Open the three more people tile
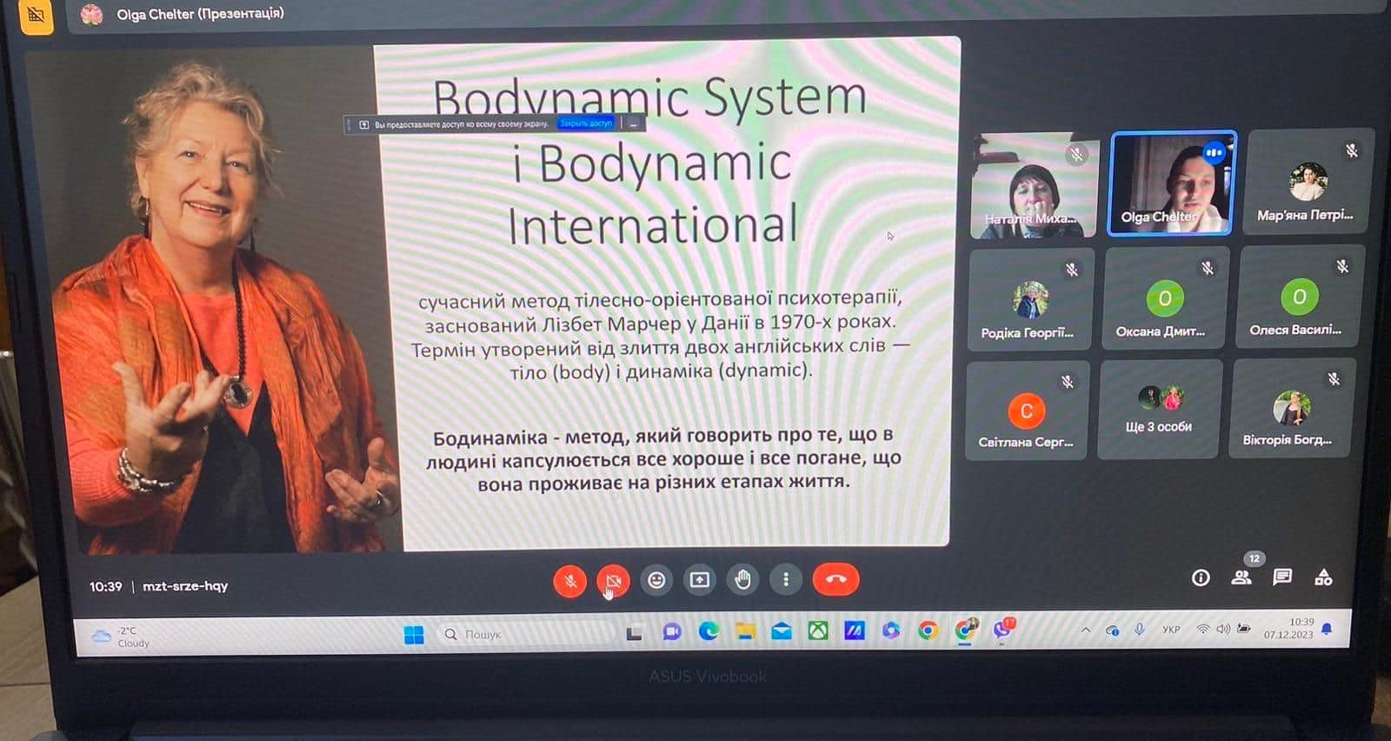This screenshot has width=1391, height=741. (x=1160, y=409)
